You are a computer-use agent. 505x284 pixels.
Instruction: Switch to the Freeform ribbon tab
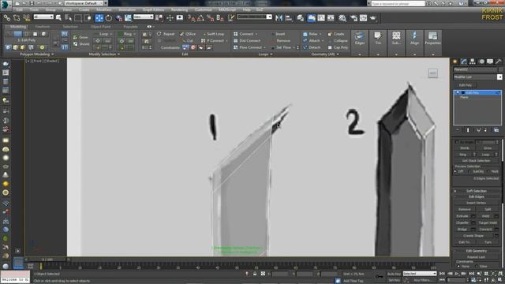[43, 27]
